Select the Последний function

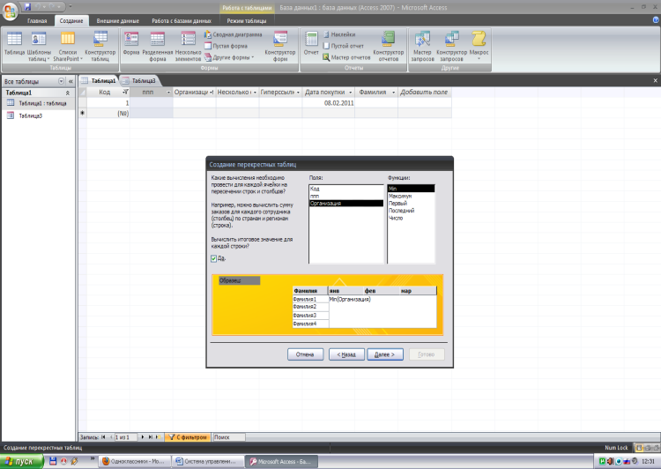[x=411, y=211]
